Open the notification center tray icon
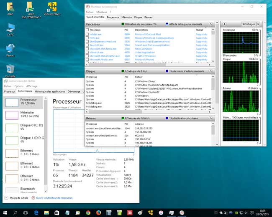Screen dimensions: 272x217 point(251,213)
